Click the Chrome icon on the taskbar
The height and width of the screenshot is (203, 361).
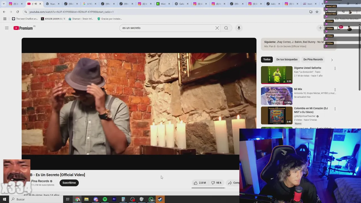[78, 199]
